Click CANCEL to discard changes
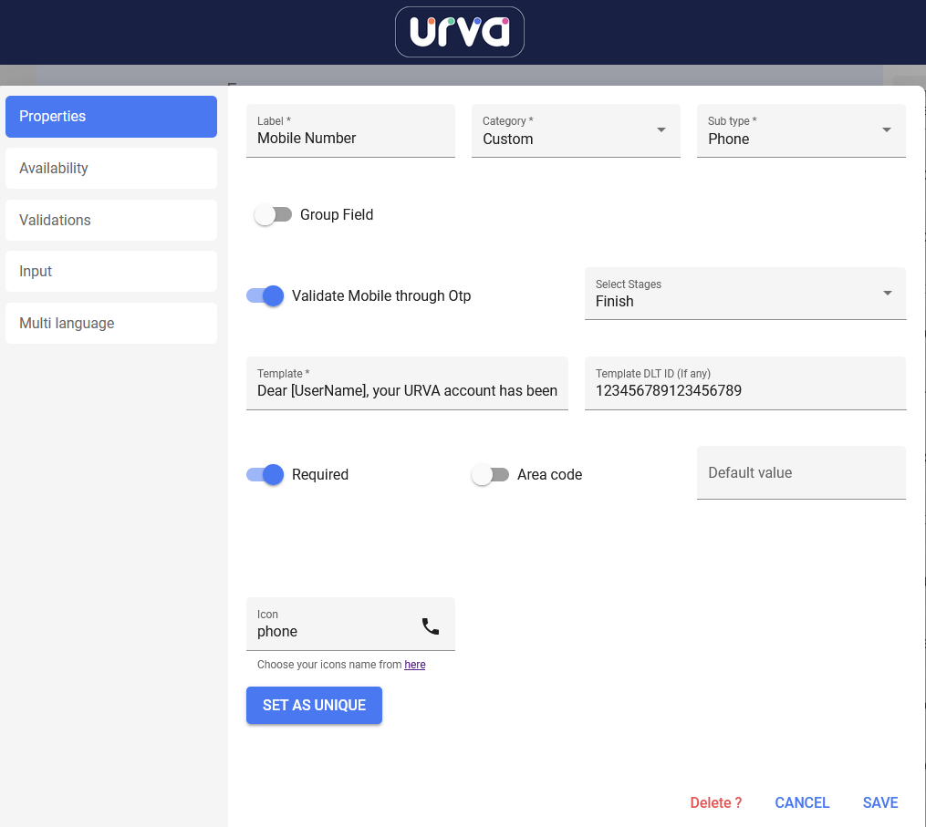926x827 pixels. point(802,802)
